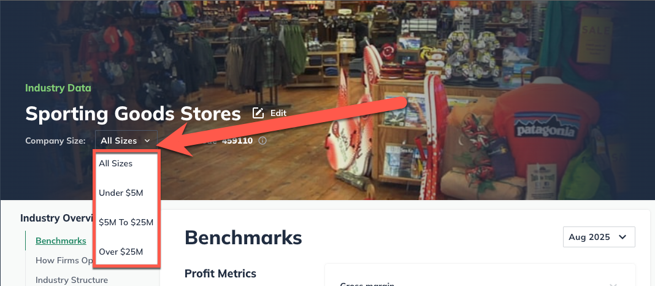Click the NAICS code number 459110
This screenshot has height=286, width=655.
(237, 141)
